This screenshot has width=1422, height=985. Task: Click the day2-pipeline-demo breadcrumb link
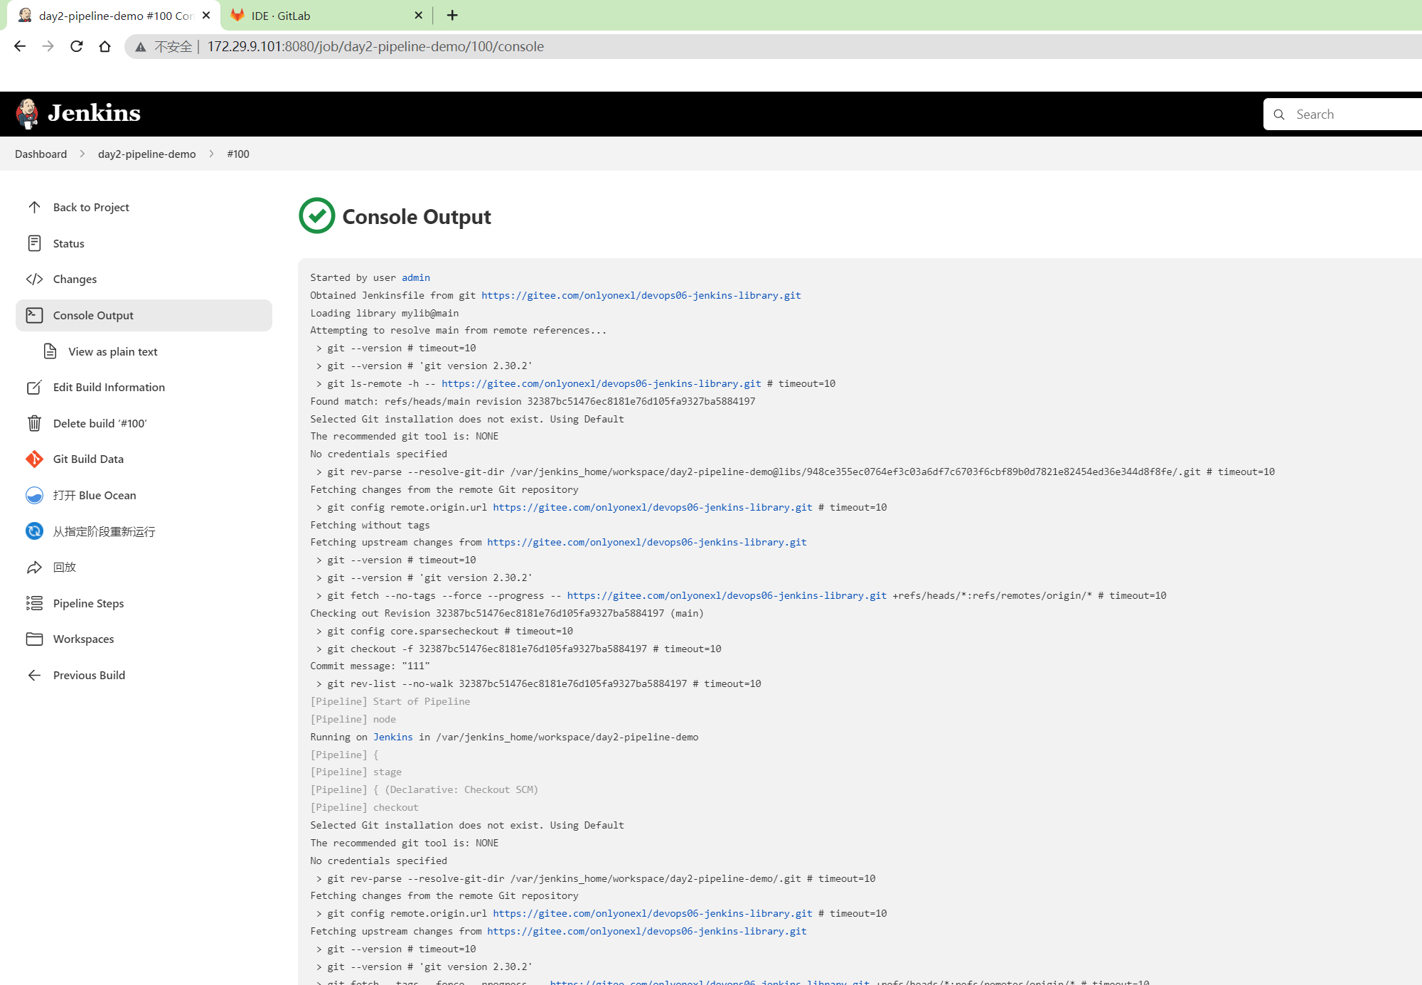click(x=146, y=154)
